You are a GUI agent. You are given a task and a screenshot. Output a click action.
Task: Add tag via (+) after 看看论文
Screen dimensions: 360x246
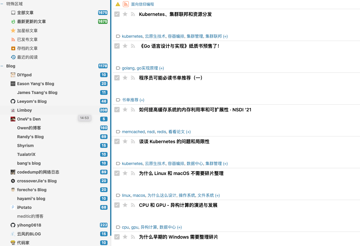188,132
